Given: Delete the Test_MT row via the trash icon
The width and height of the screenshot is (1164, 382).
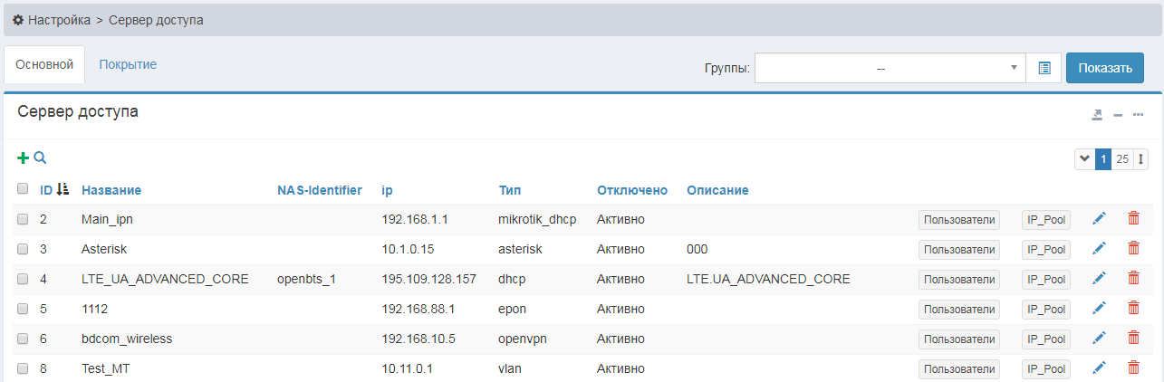Looking at the screenshot, I should click(x=1132, y=368).
